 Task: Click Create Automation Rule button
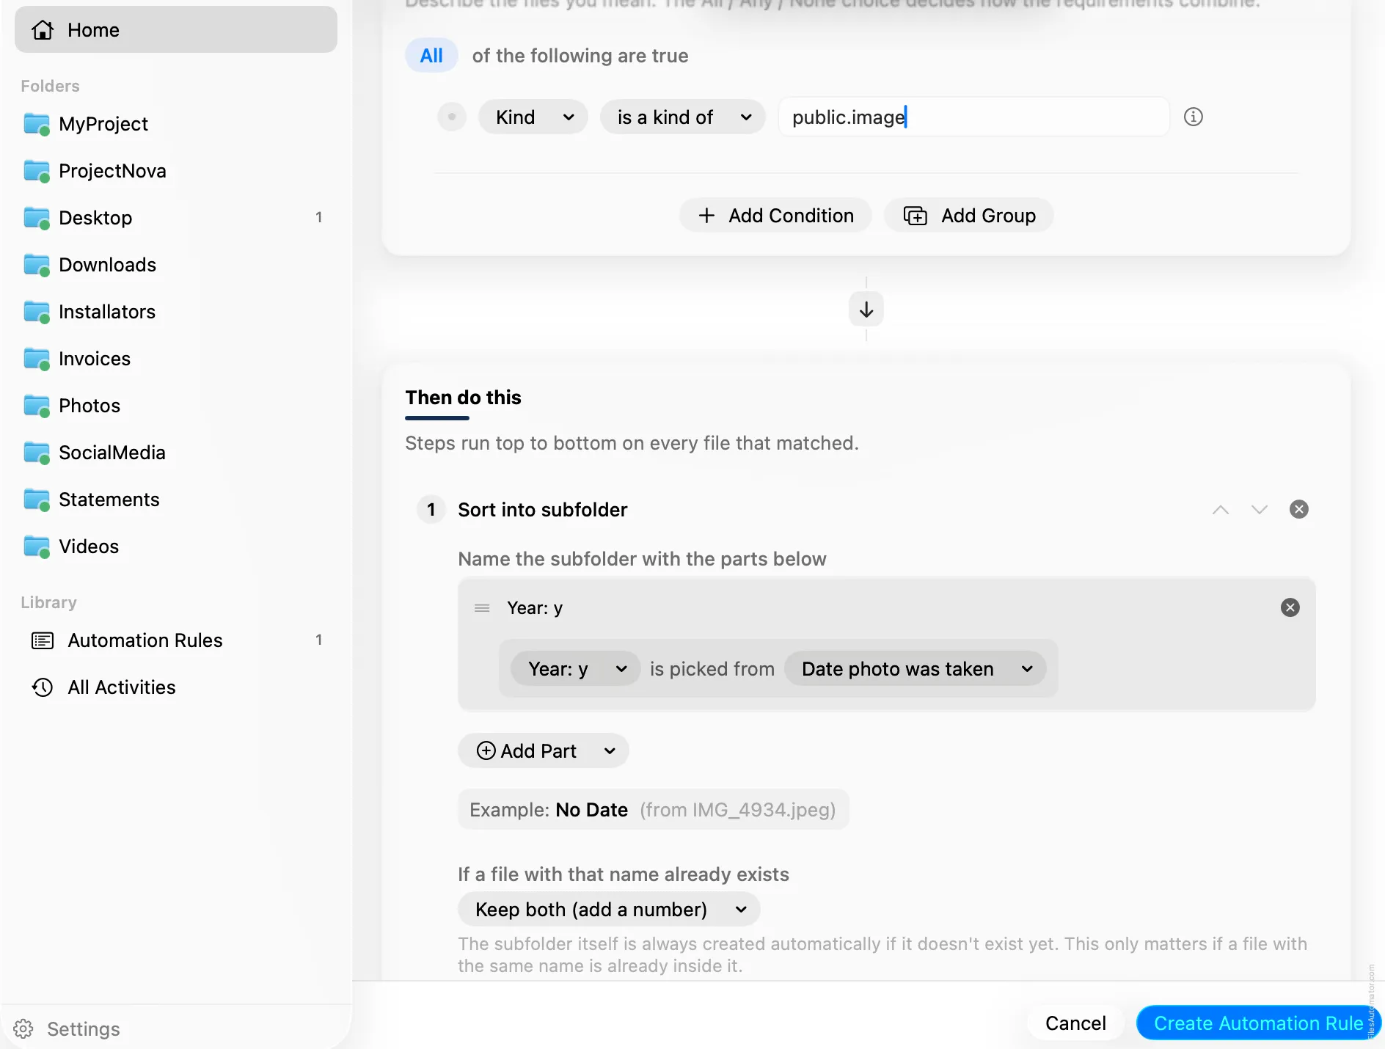1257,1023
